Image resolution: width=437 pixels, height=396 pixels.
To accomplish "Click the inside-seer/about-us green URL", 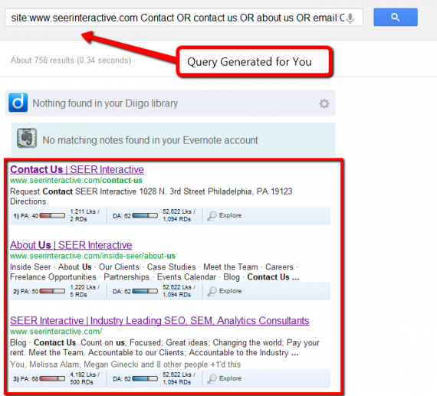I will (93, 256).
